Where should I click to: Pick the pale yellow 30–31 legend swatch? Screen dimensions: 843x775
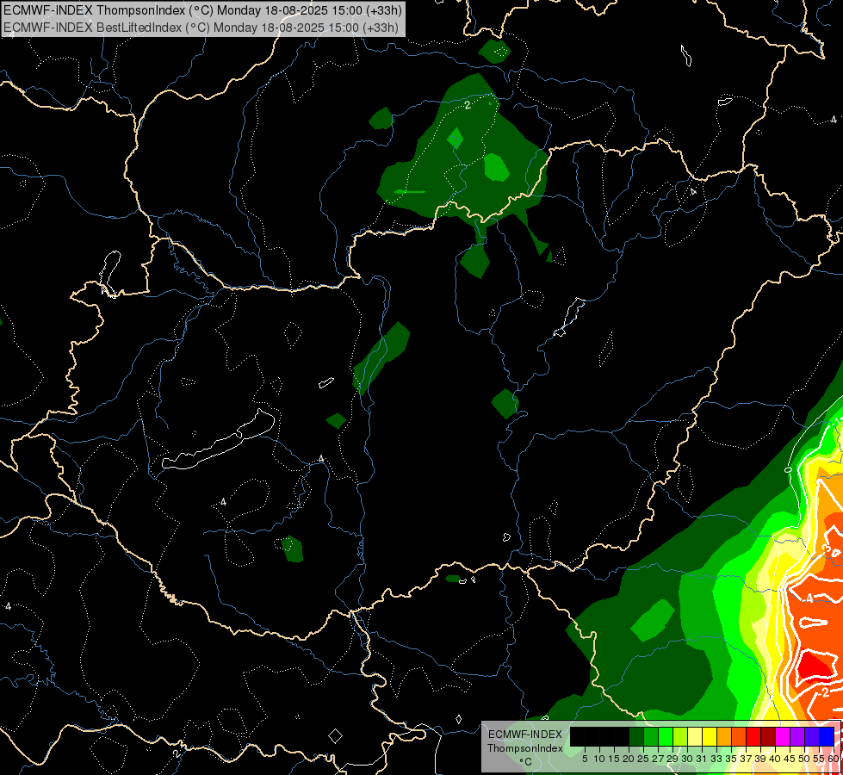click(x=695, y=736)
